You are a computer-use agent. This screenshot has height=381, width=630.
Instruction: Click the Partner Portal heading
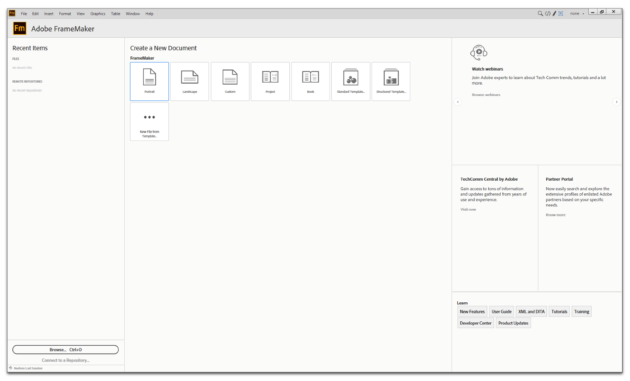coord(559,179)
